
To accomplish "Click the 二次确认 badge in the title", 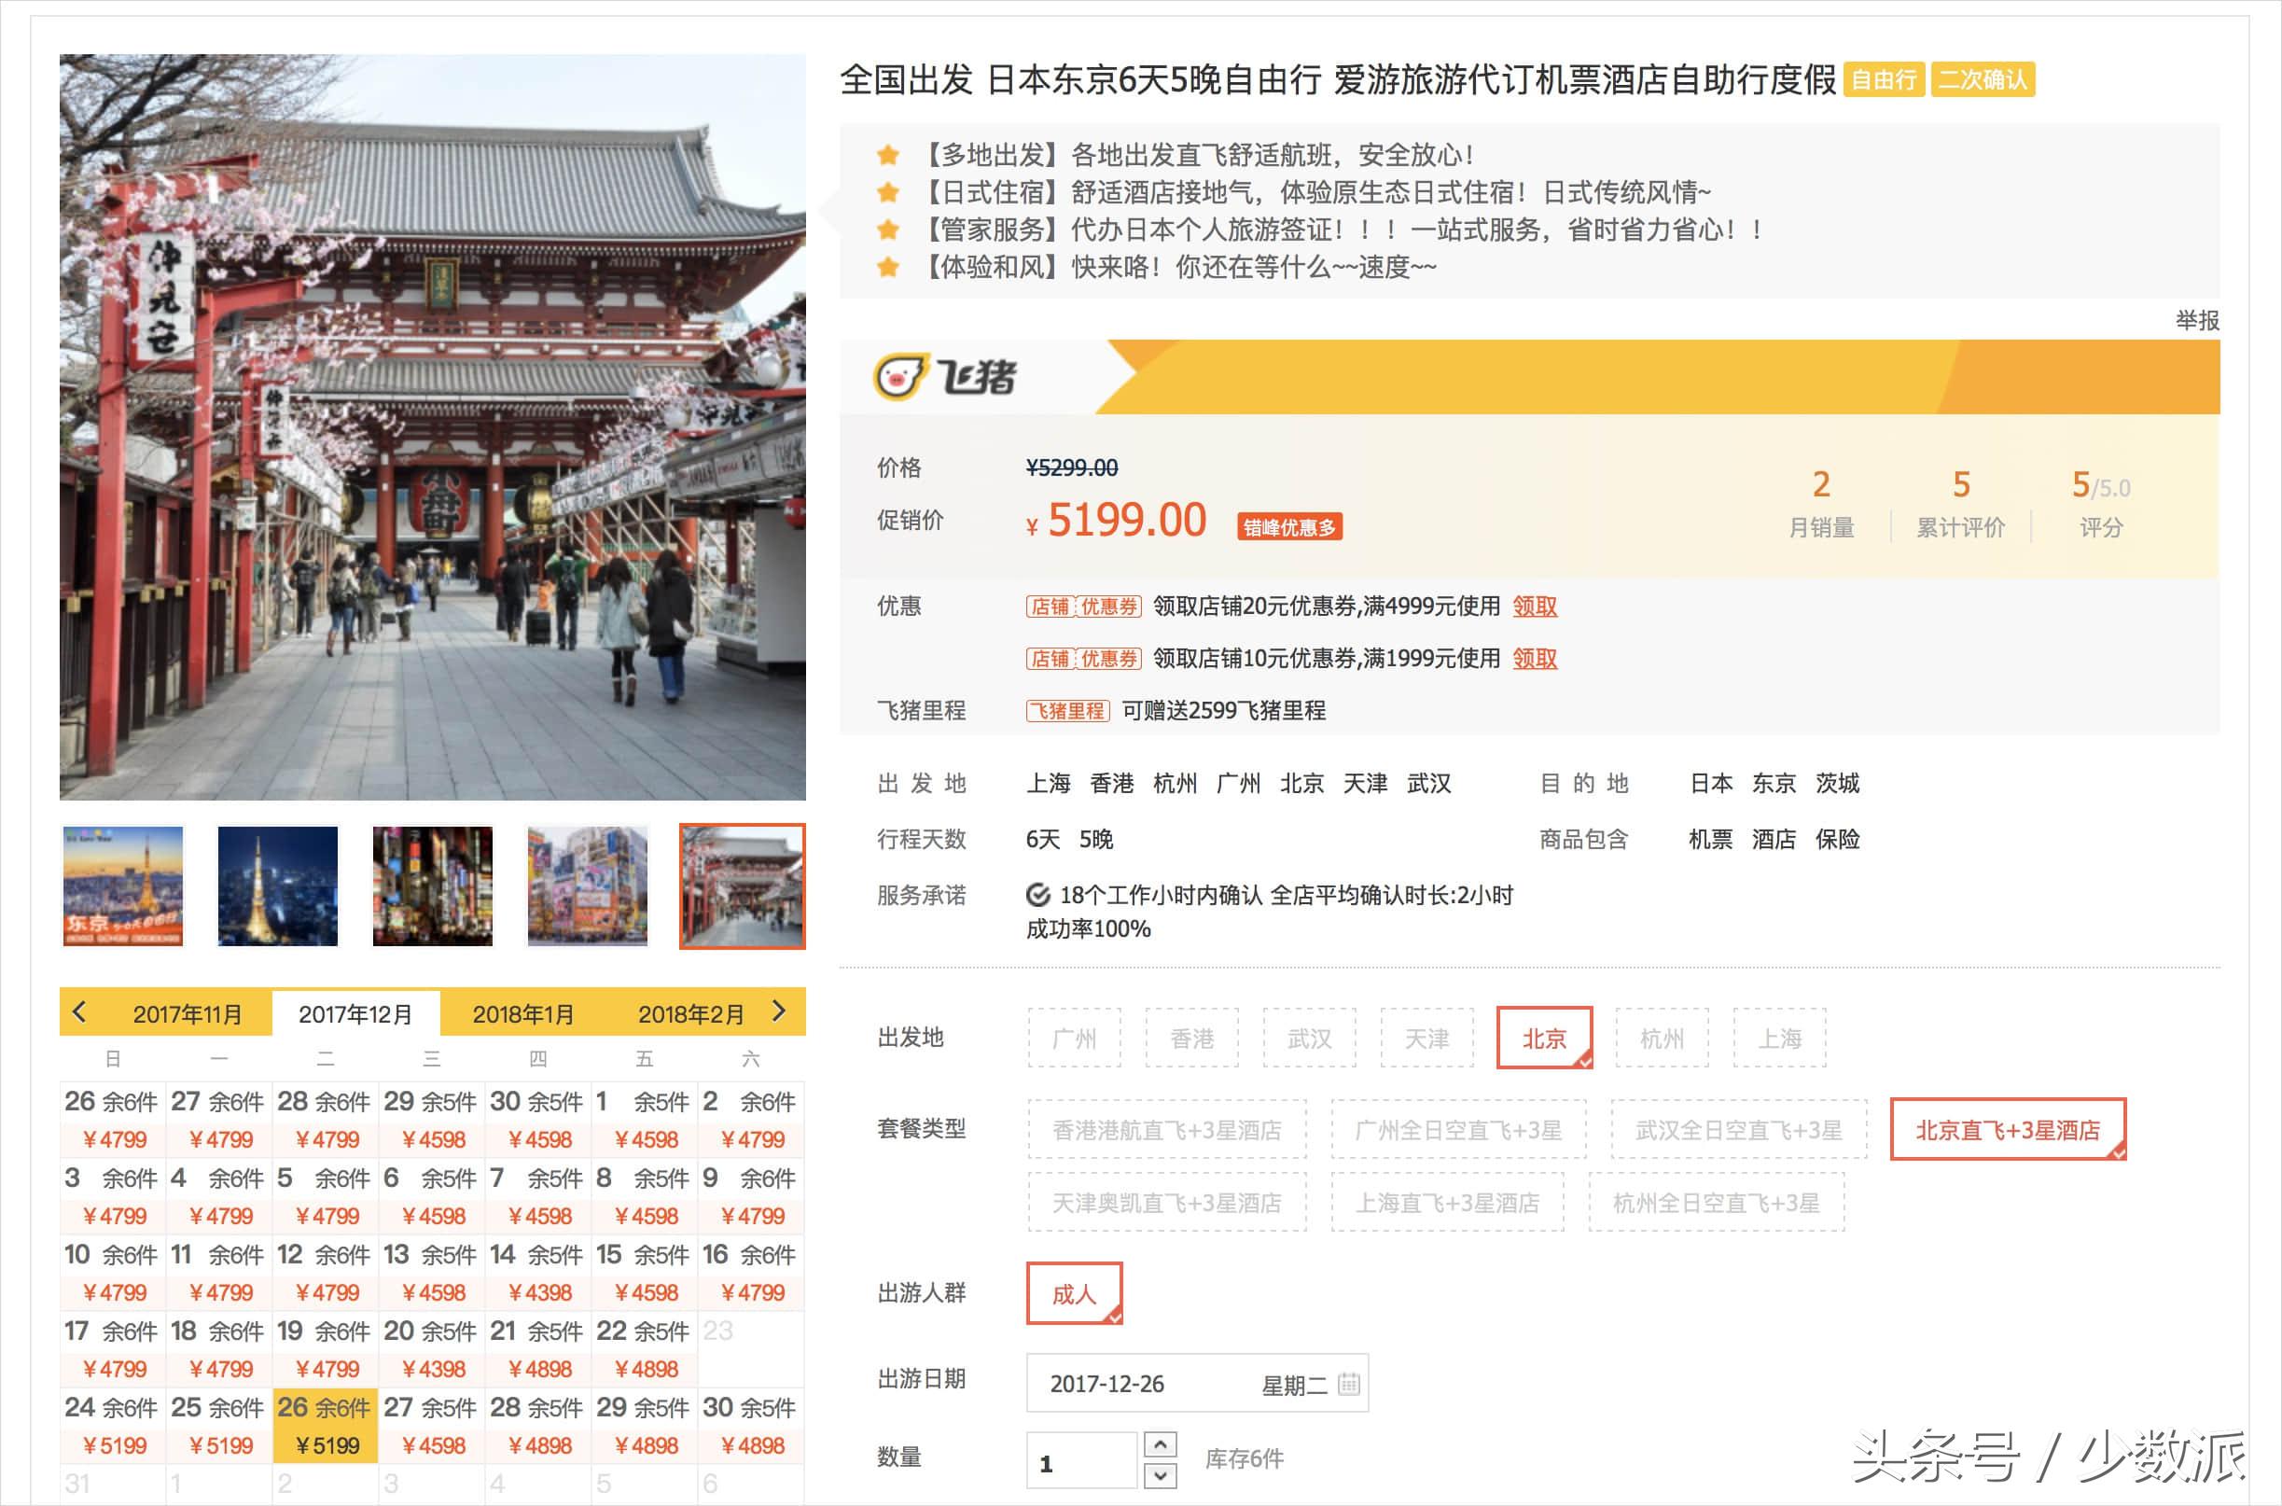I will pyautogui.click(x=1984, y=81).
